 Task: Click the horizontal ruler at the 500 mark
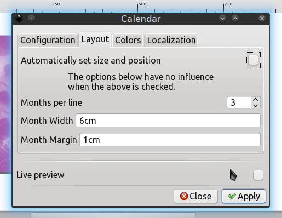138,7
